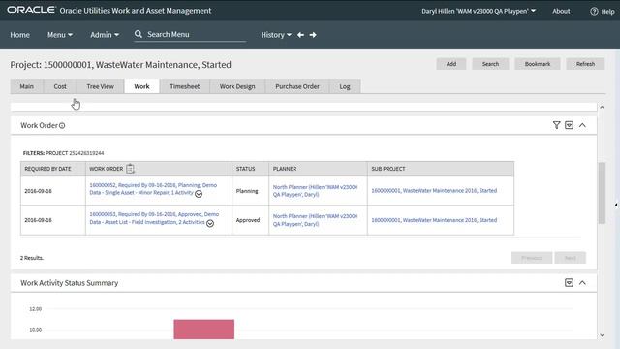
Task: Click the Search button
Action: point(490,64)
